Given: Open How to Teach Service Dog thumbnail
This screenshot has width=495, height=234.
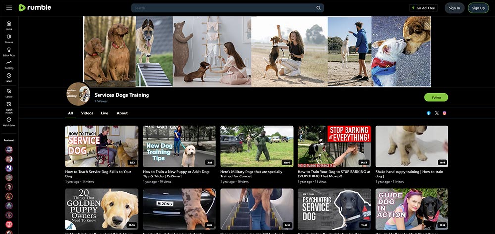Looking at the screenshot, I should [101, 146].
